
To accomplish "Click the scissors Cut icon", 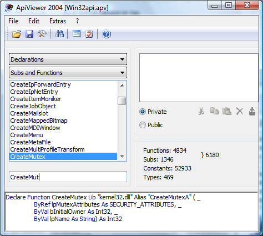I will pos(201,111).
